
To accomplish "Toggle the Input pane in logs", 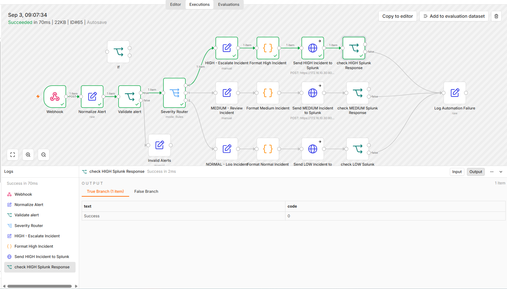I will 457,172.
